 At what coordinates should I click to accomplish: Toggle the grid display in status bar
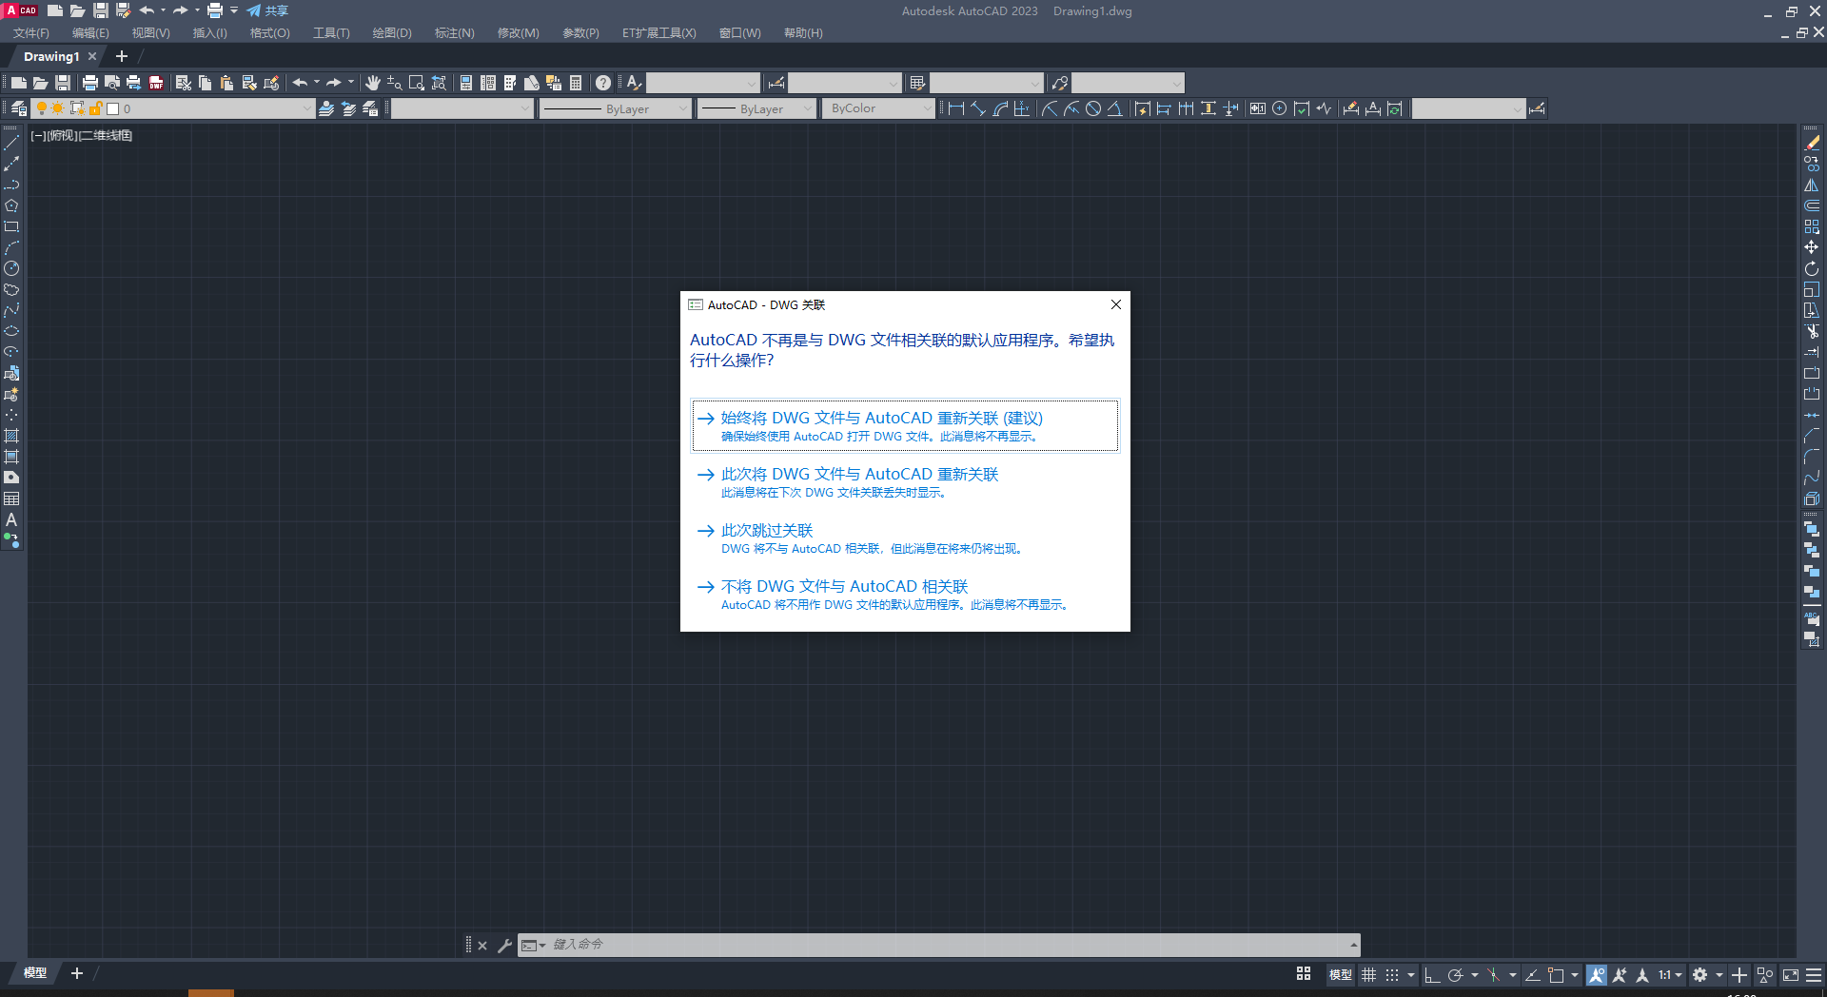(1369, 975)
